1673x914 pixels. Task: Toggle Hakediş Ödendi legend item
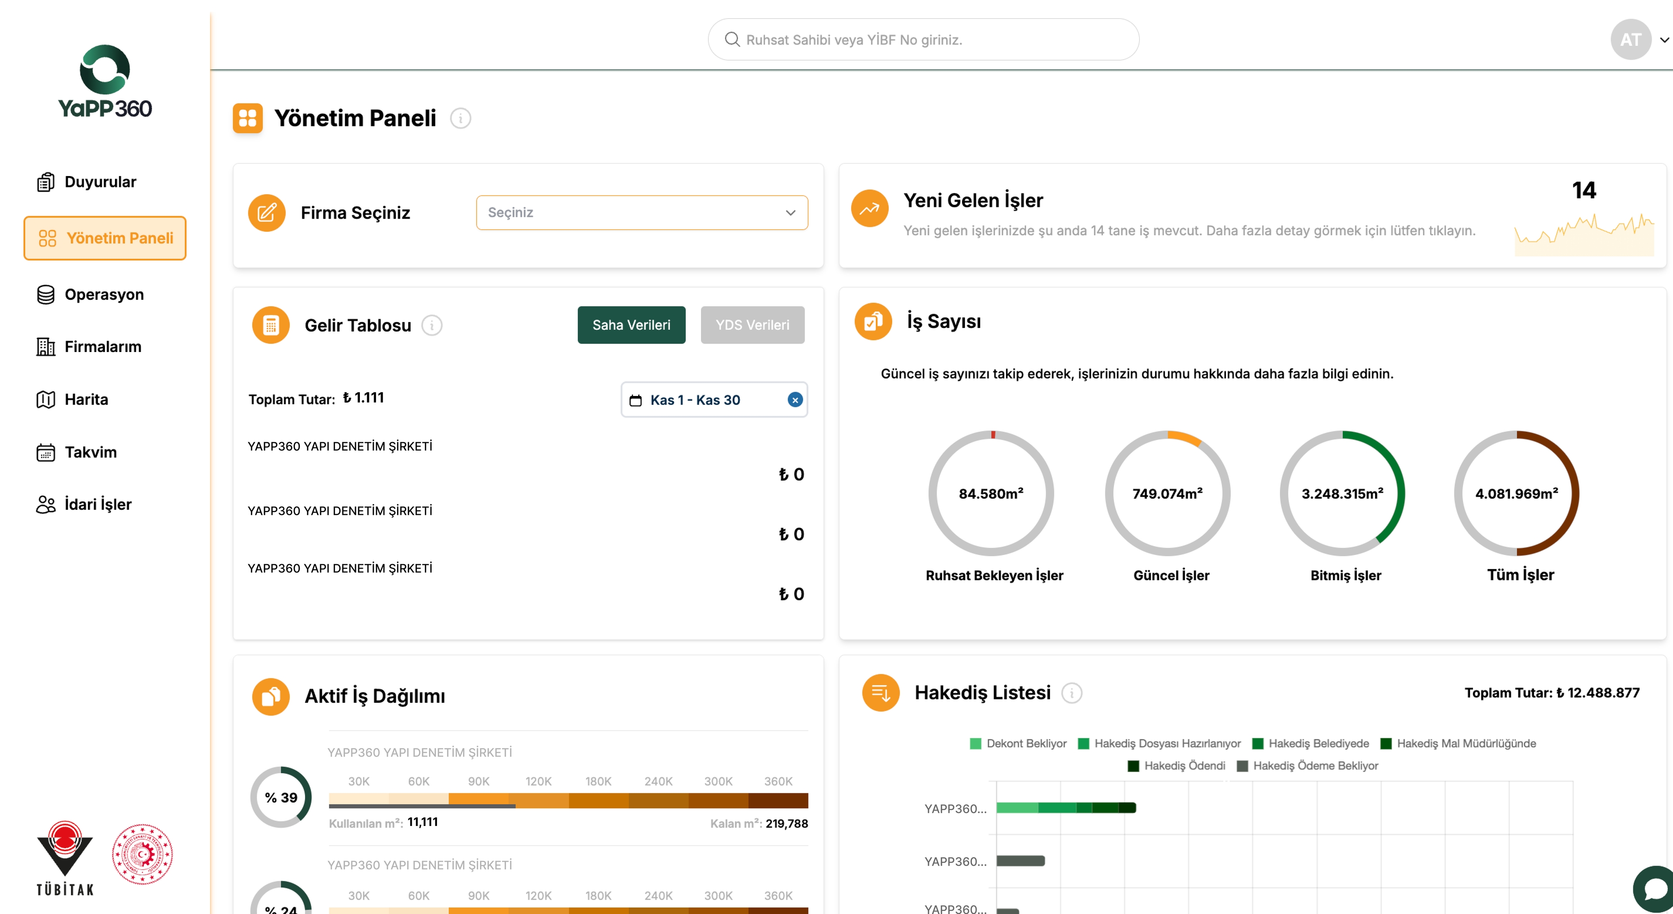click(x=1176, y=766)
